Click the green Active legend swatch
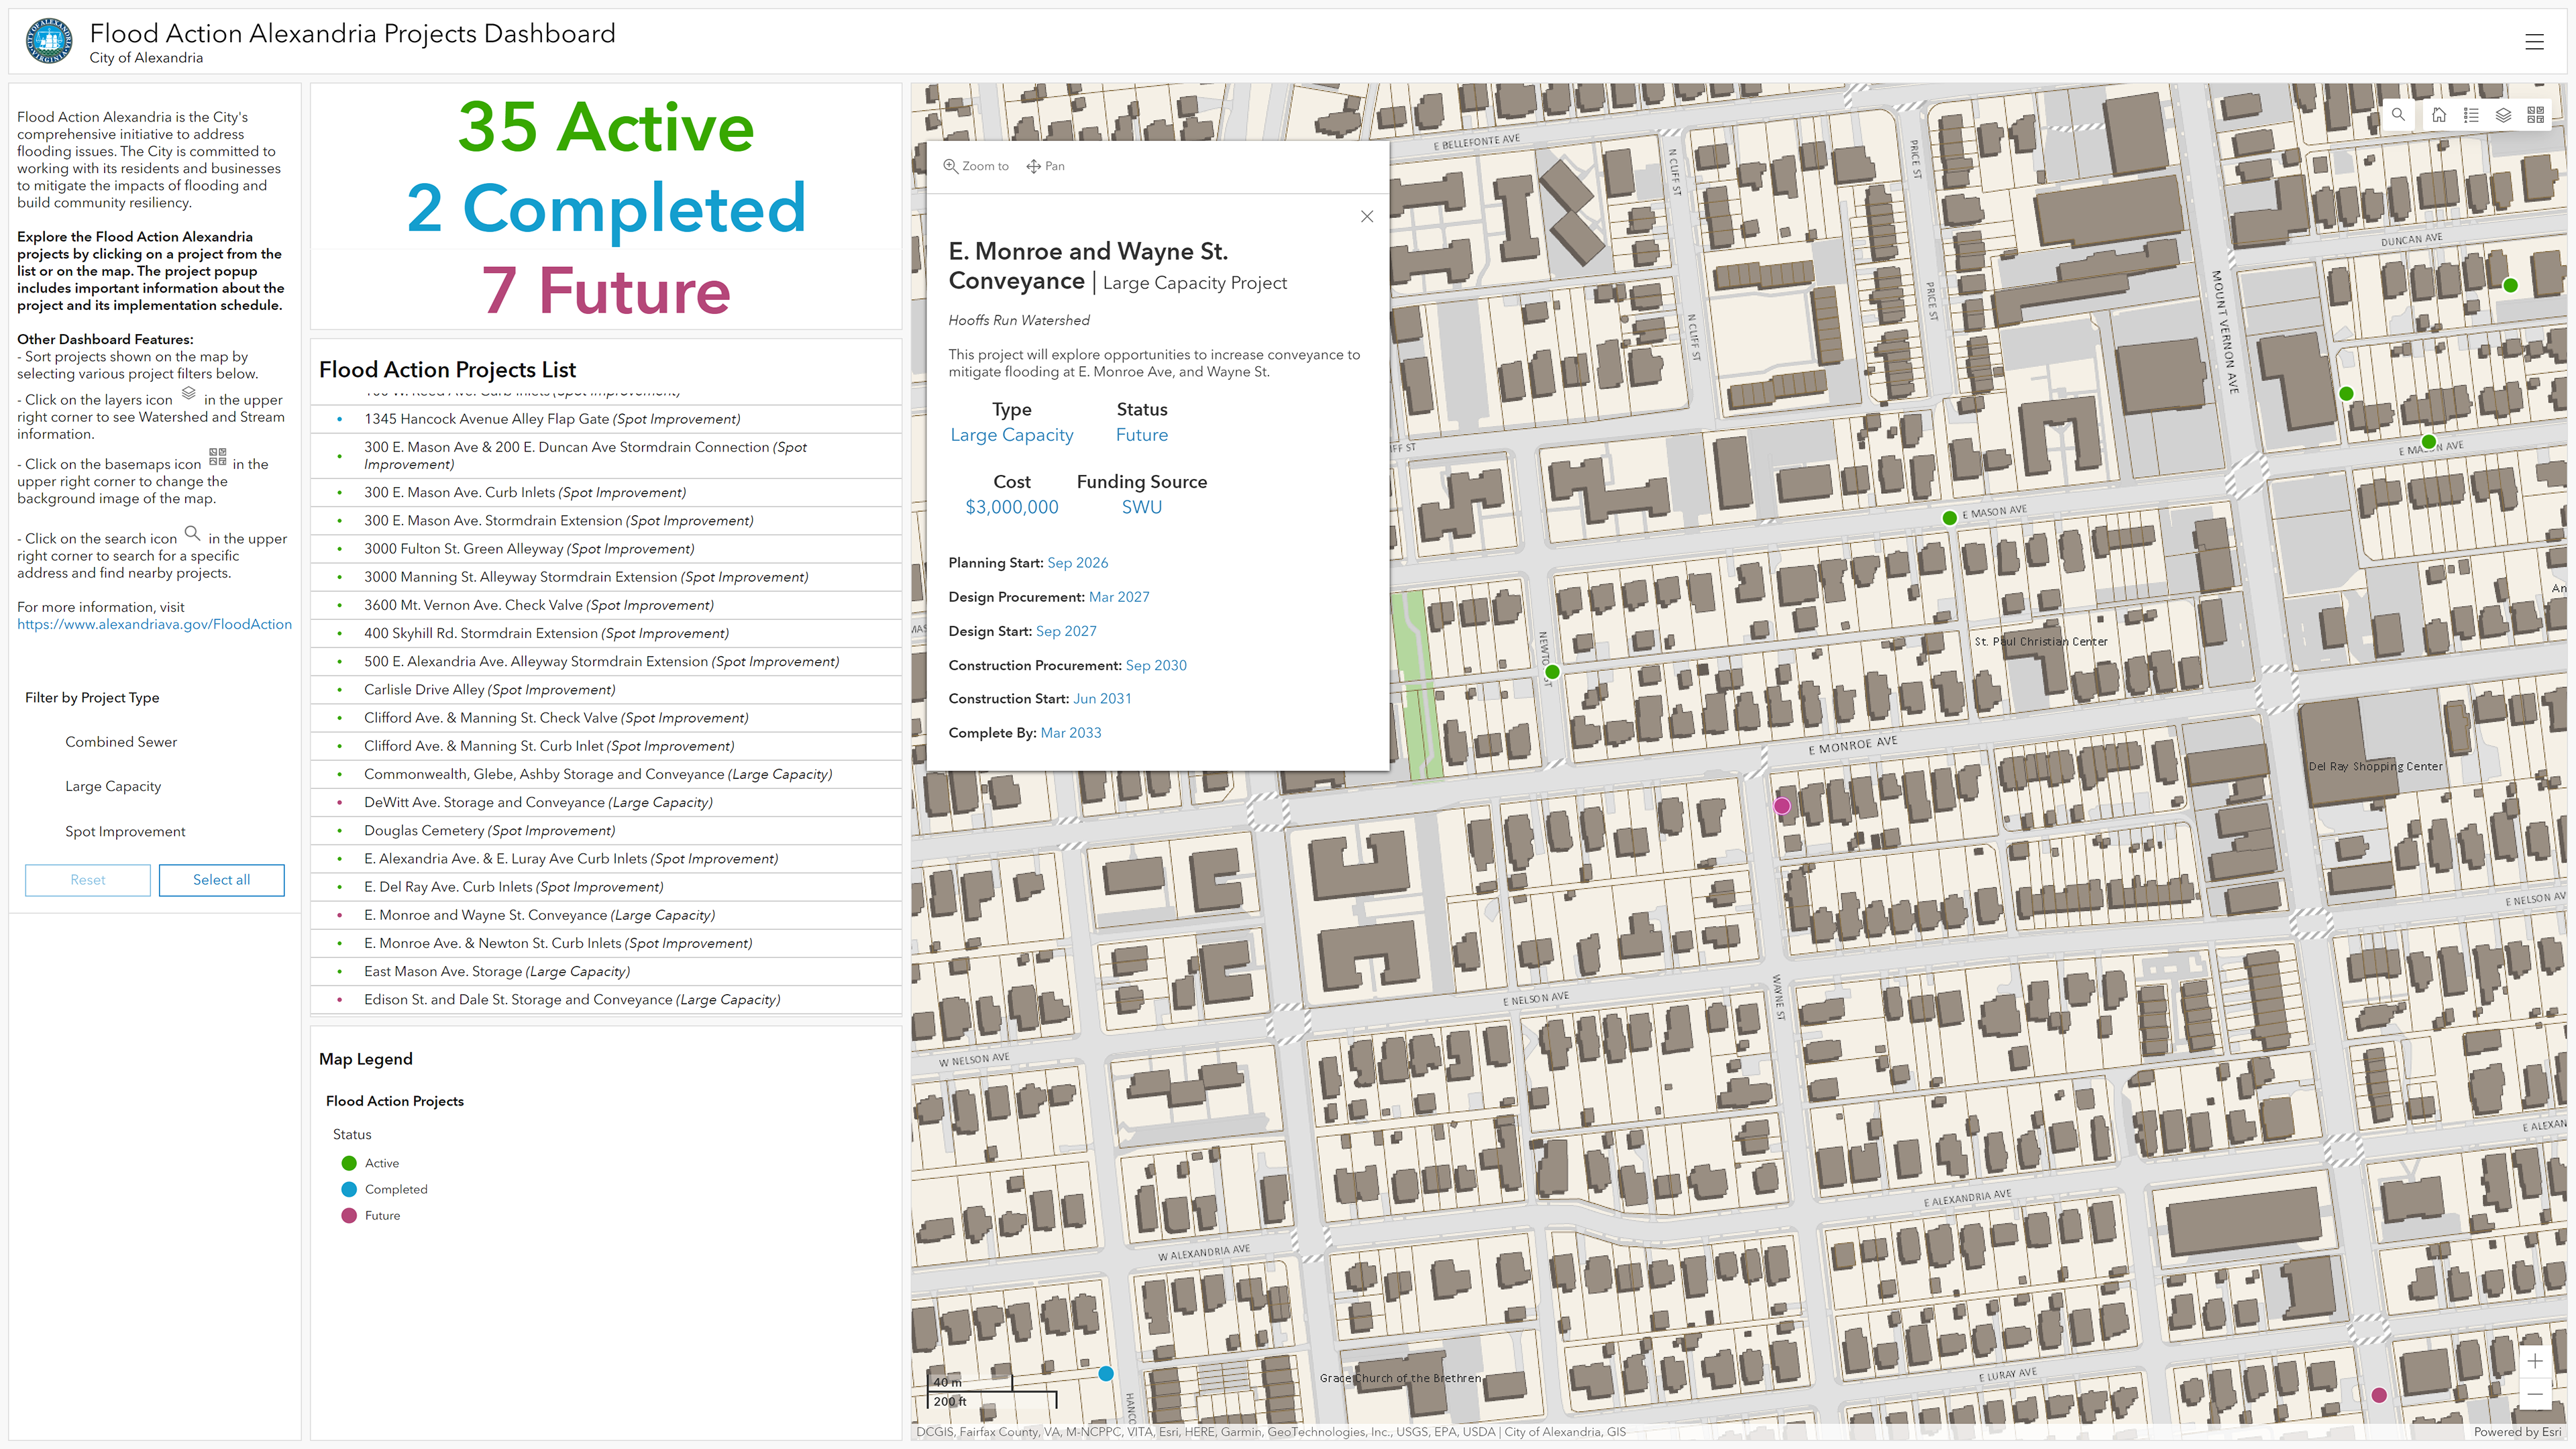This screenshot has height=1449, width=2576. [x=349, y=1163]
